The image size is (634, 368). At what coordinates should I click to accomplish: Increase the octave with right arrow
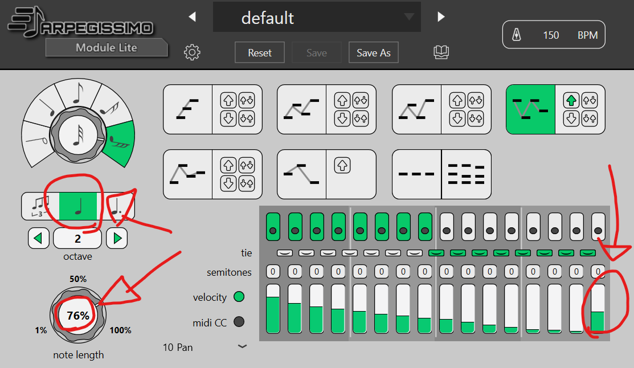click(117, 238)
